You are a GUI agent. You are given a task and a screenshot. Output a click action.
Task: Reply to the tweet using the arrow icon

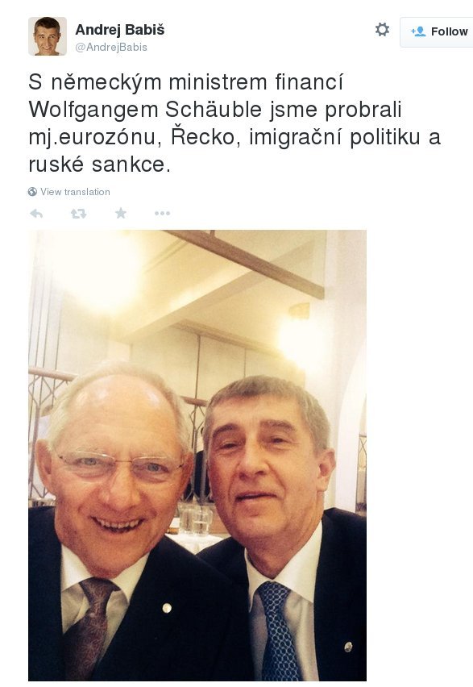[x=36, y=214]
